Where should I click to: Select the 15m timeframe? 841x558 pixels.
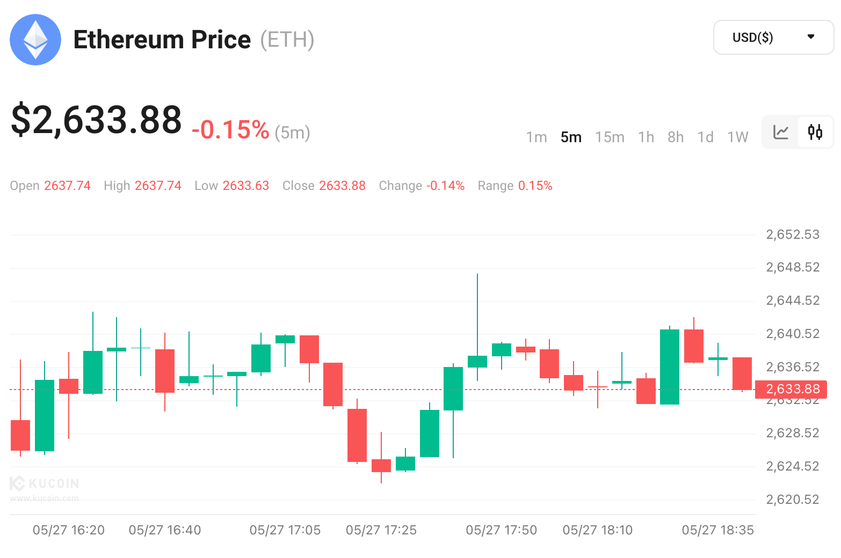[x=610, y=137]
